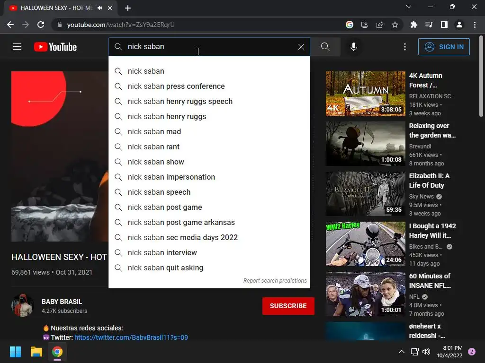The height and width of the screenshot is (363, 485).
Task: Select suggestion "nick saban post game arkansas"
Action: (209, 222)
